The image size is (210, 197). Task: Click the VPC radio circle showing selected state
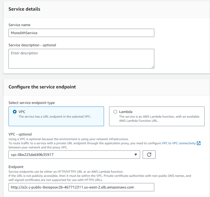(14, 112)
